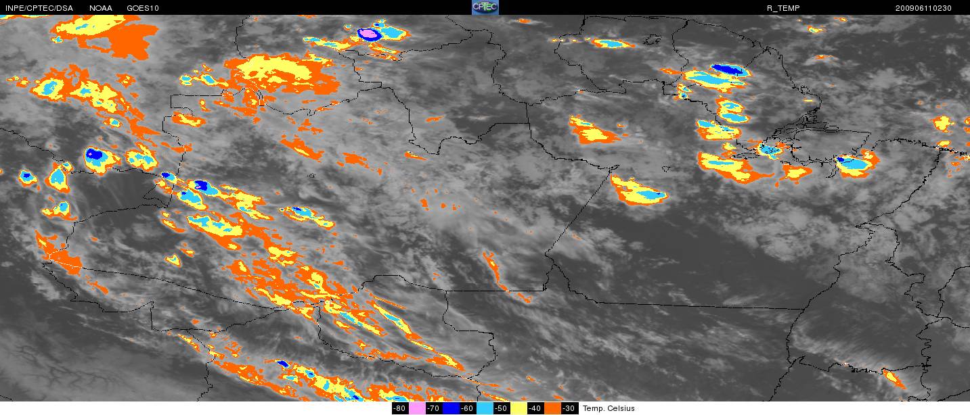Click the yellow legend color swatch
Viewport: 970px width, 415px height.
click(519, 408)
